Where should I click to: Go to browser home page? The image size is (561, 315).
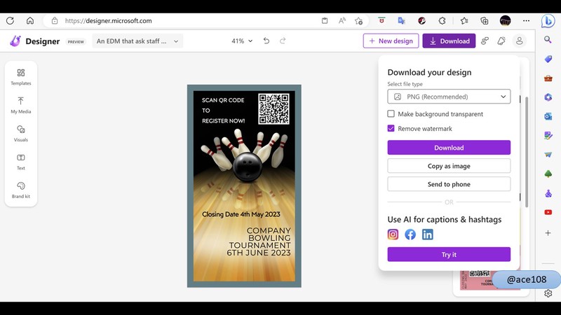30,21
